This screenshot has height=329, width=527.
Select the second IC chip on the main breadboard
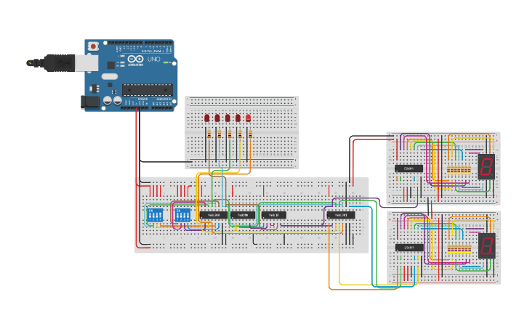[243, 215]
